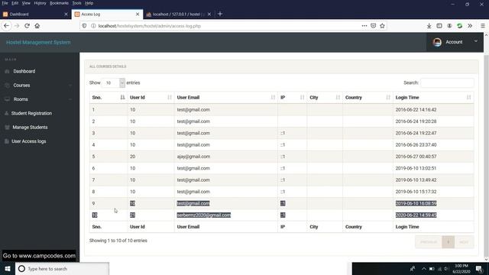Sort the table by IP column
Image resolution: width=489 pixels, height=275 pixels.
click(292, 98)
